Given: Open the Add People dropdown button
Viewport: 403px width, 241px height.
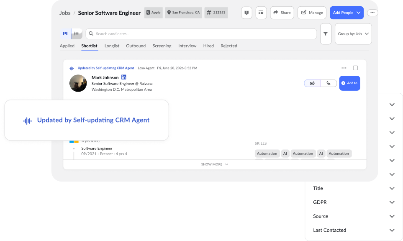Looking at the screenshot, I should (347, 13).
